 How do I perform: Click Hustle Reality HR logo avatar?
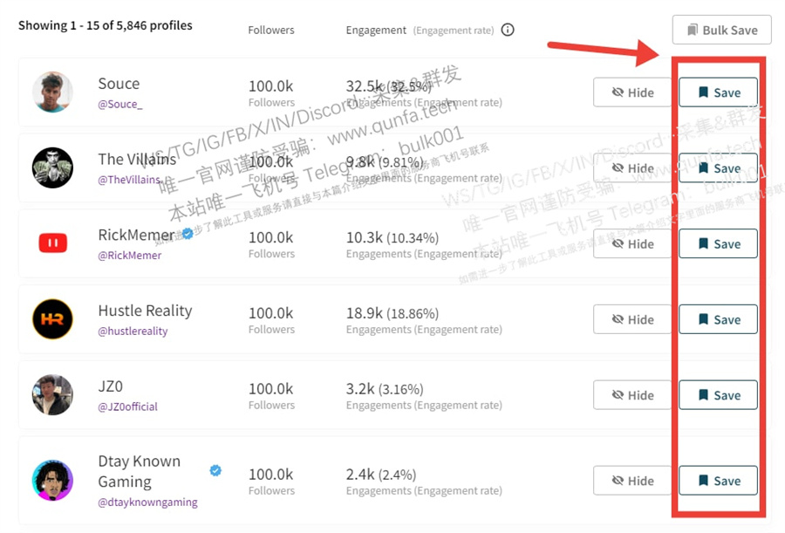click(x=52, y=319)
